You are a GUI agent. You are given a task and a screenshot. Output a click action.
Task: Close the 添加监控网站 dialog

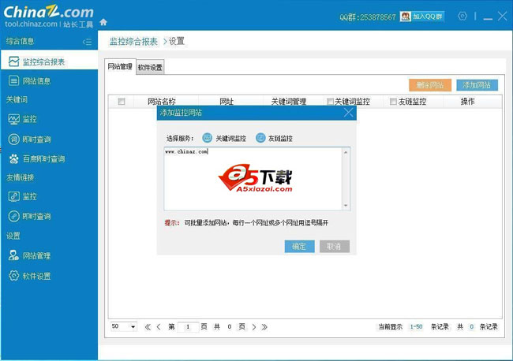(x=348, y=113)
